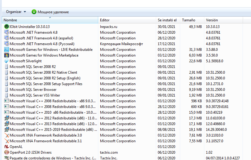The width and height of the screenshot is (251, 160).
Task: Click the 14.29.30040.0 version value
Action: point(216,129)
